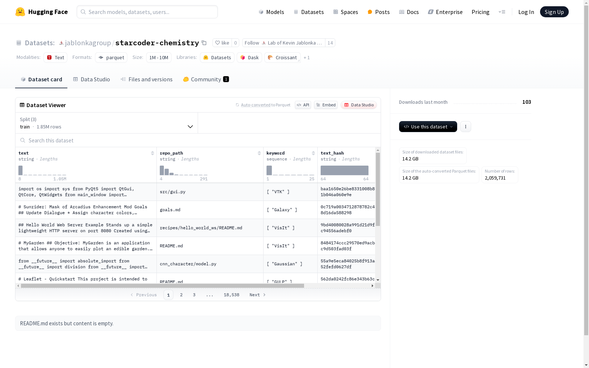This screenshot has width=589, height=368.
Task: Sort the text column via its sort icon
Action: [x=152, y=153]
